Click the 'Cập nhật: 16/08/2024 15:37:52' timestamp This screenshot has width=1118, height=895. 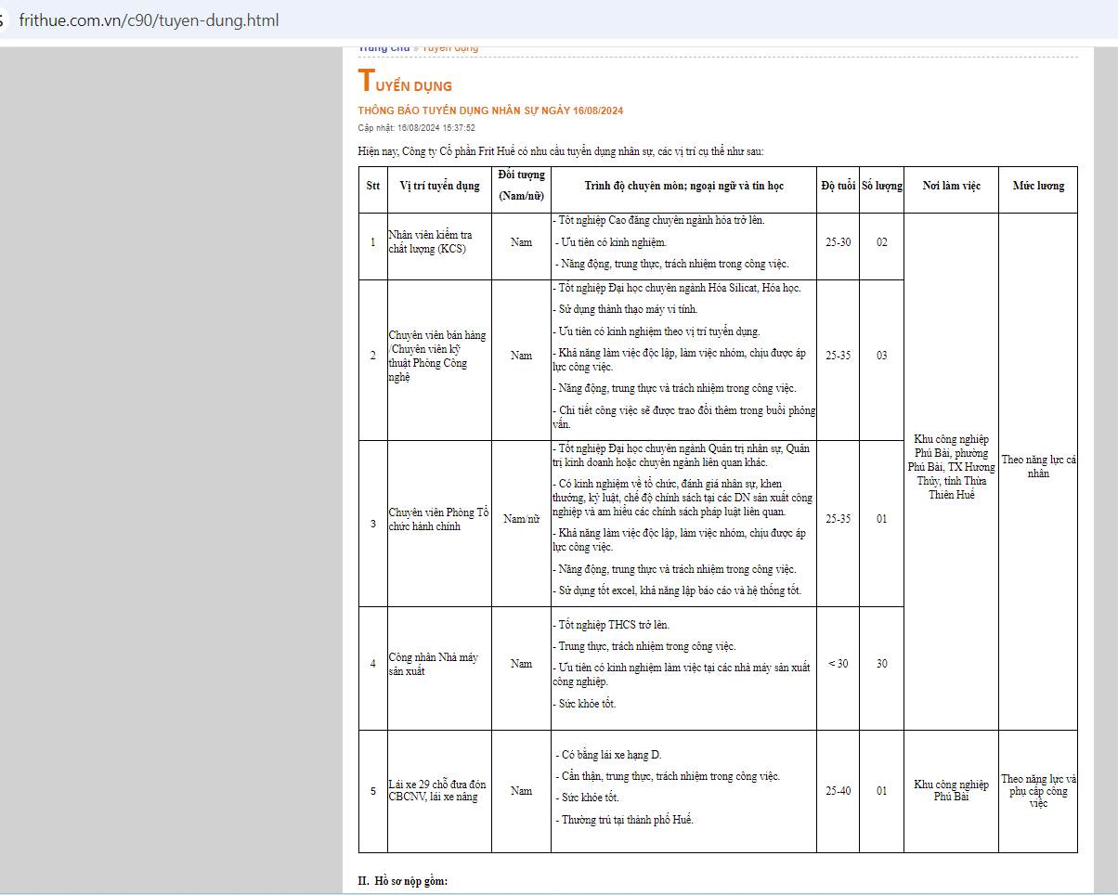click(416, 128)
